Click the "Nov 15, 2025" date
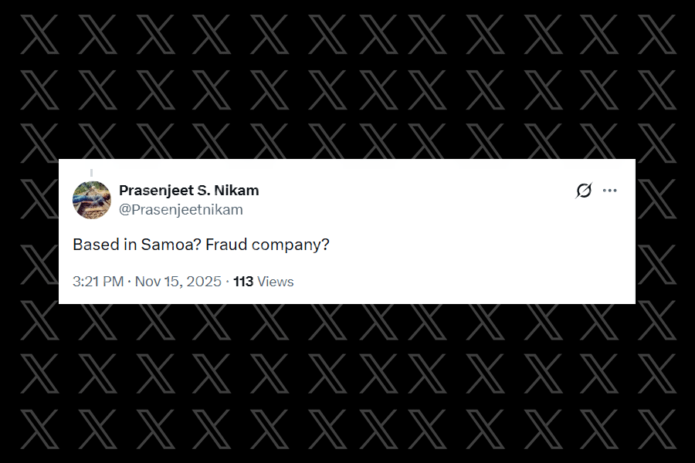The height and width of the screenshot is (463, 695). (x=178, y=282)
